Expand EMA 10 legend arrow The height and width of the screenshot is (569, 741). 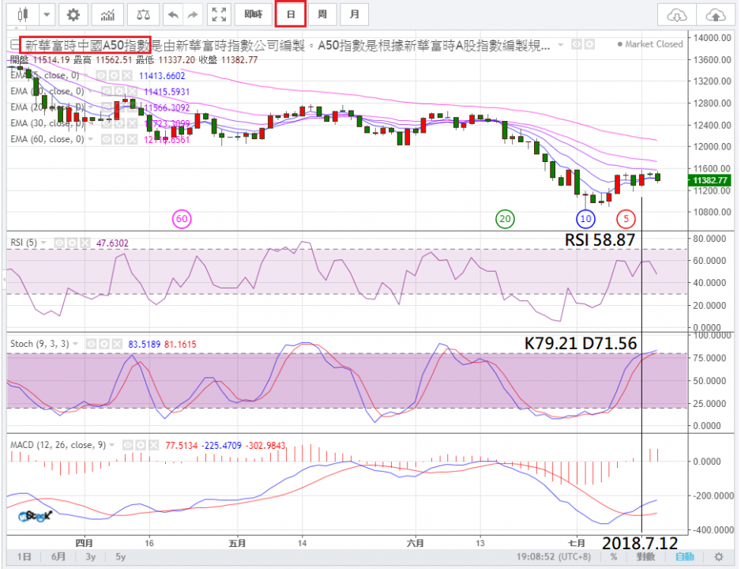coord(91,91)
